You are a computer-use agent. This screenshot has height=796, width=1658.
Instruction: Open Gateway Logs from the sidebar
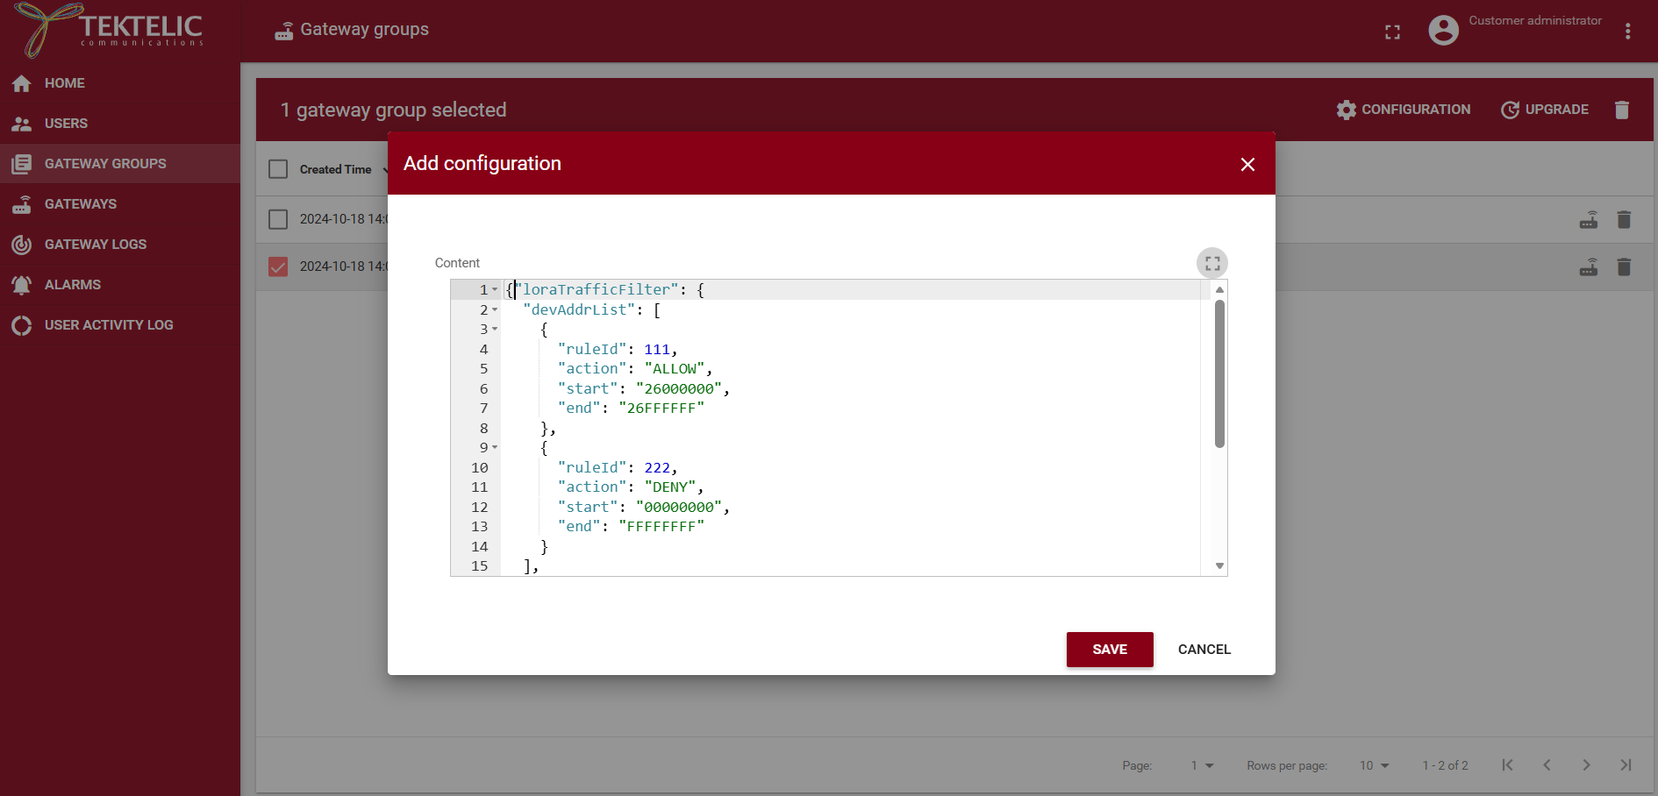(21, 244)
